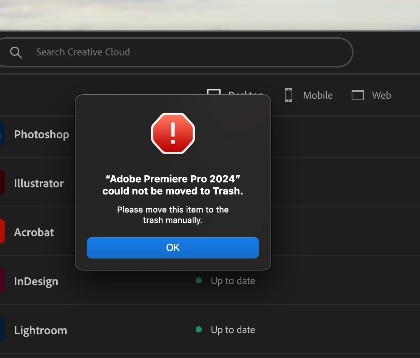The height and width of the screenshot is (358, 420).
Task: Click the search magnifier icon
Action: click(16, 52)
